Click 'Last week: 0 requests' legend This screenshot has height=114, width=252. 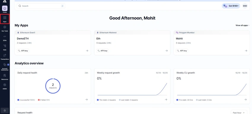128,100
